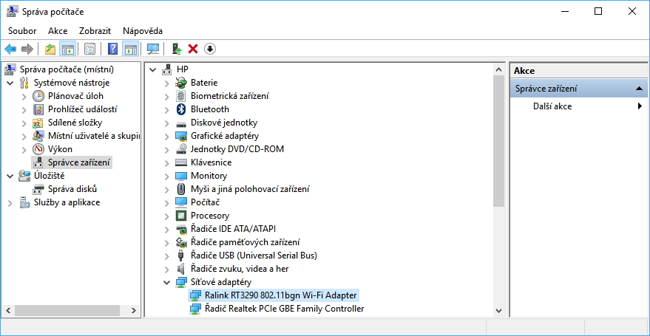Expand the Řadiče IDE ATA/ATAPI category
The image size is (650, 336).
[166, 229]
